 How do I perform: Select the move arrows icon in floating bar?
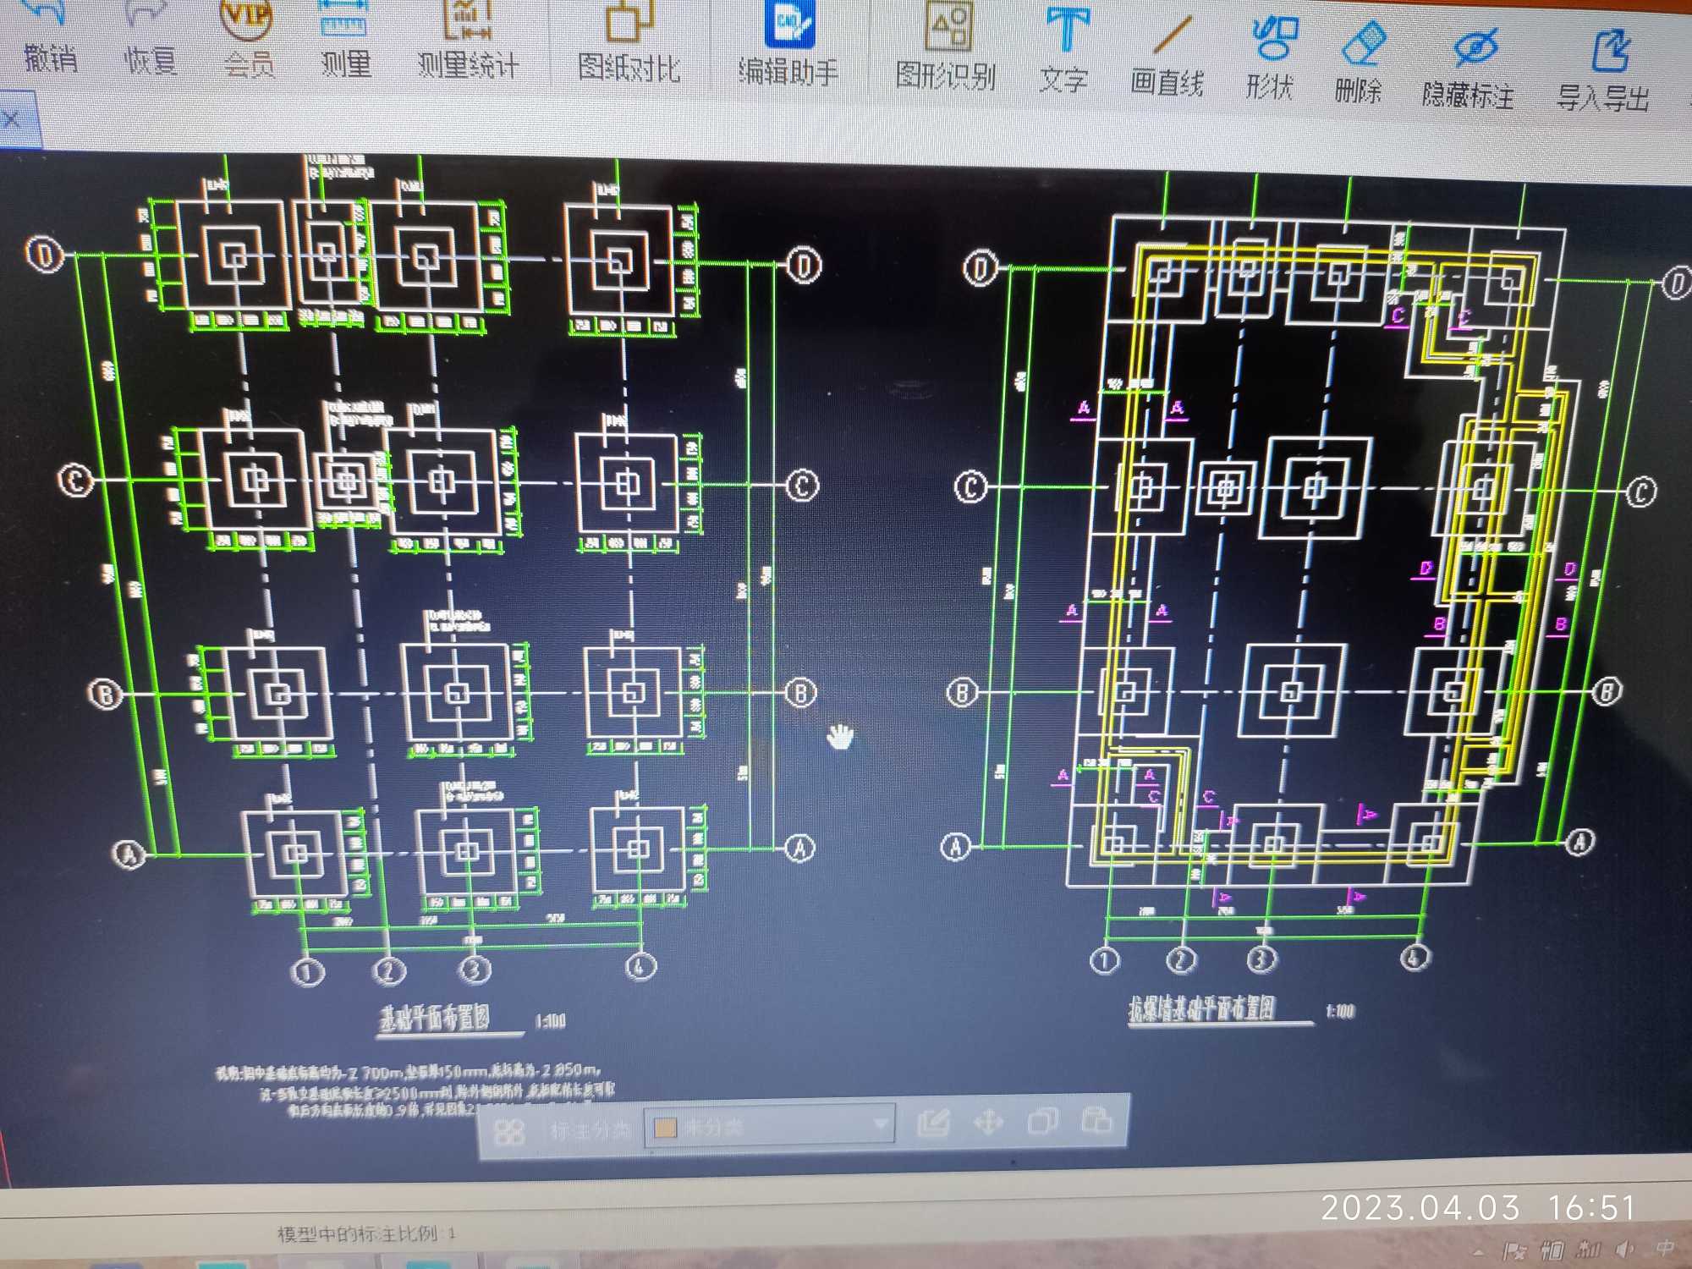[988, 1123]
